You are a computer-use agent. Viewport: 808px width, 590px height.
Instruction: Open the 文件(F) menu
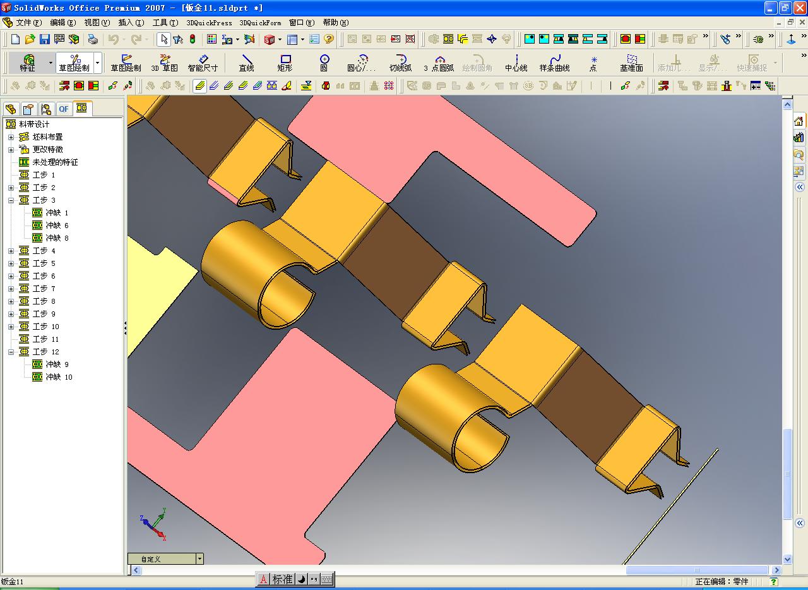click(x=28, y=23)
